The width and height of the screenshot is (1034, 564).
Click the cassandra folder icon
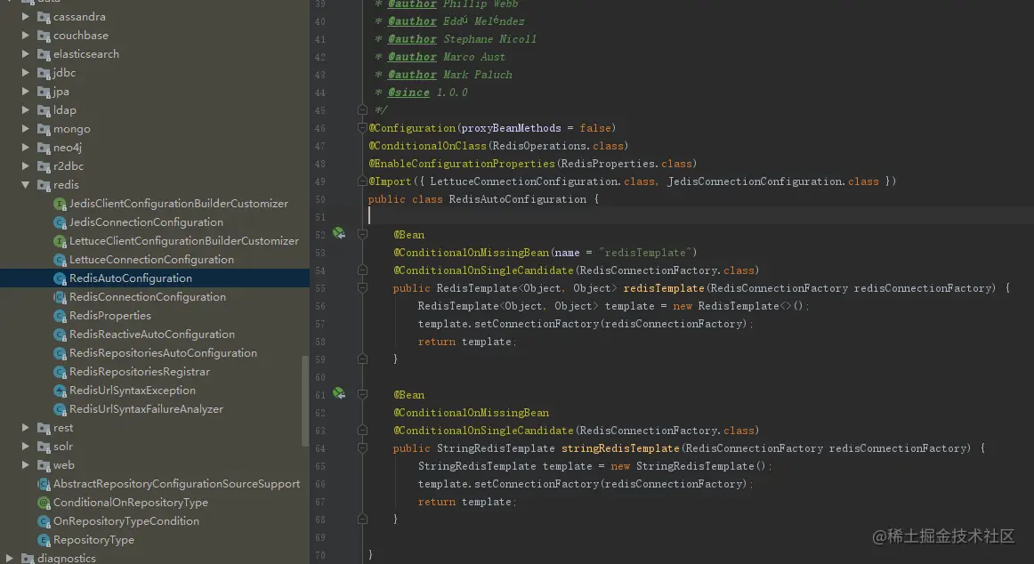44,17
